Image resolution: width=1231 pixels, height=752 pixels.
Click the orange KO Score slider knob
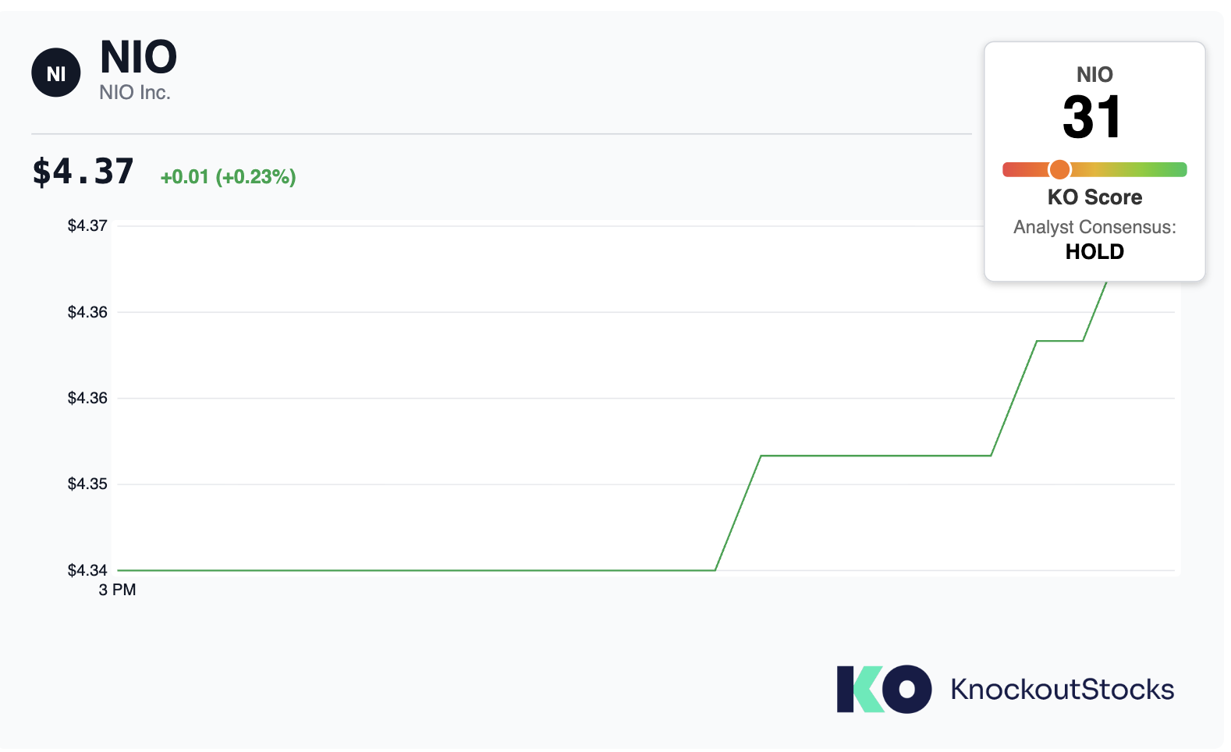[x=1059, y=169]
